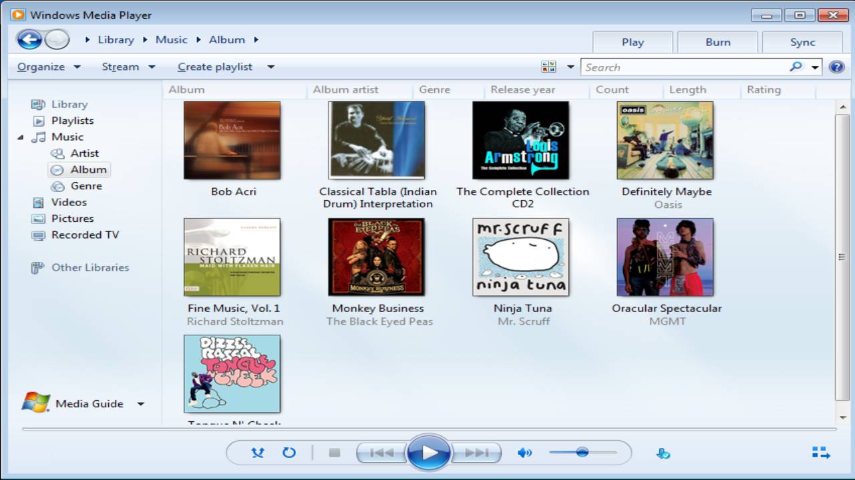Switch to the Burn tab
The image size is (855, 480).
[x=717, y=41]
